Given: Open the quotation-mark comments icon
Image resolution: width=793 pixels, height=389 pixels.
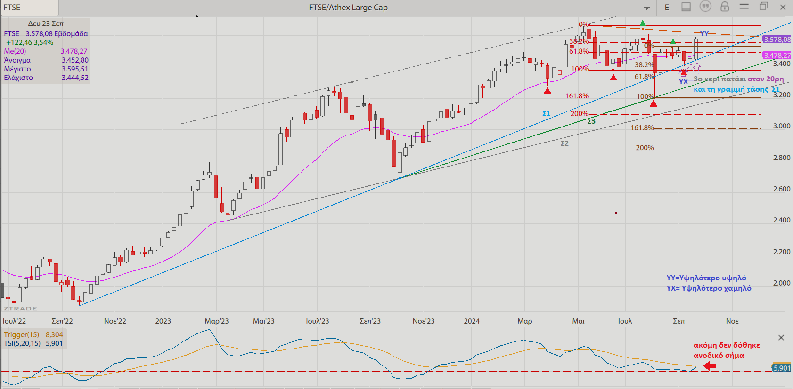Looking at the screenshot, I should pos(705,7).
